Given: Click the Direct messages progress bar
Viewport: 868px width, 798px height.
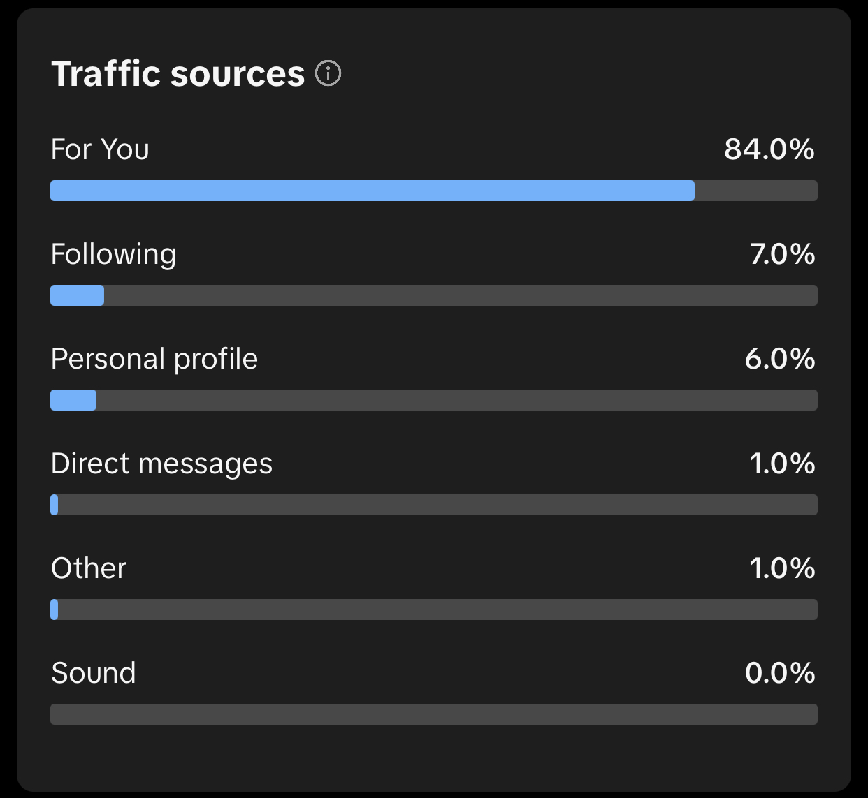Looking at the screenshot, I should [x=434, y=505].
